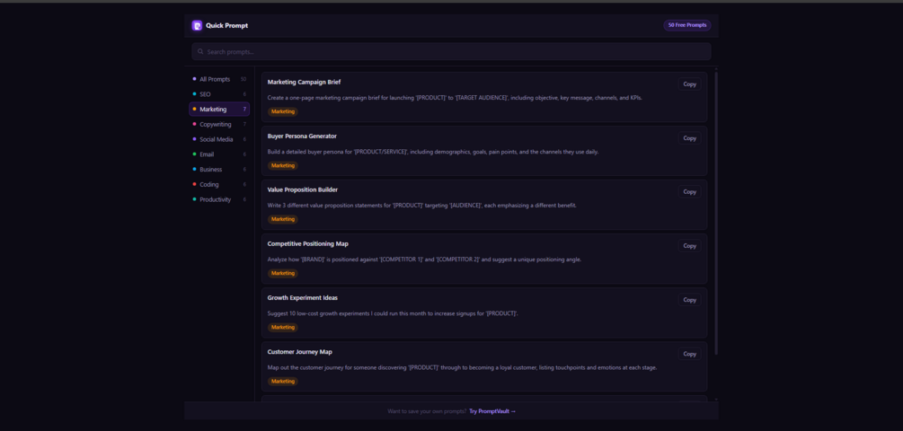Select the Marketing category in sidebar
Image resolution: width=903 pixels, height=431 pixels.
tap(219, 109)
